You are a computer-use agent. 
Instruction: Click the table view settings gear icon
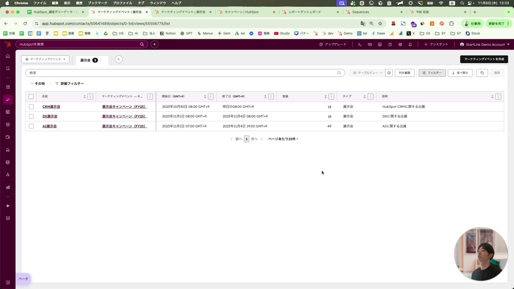[389, 73]
